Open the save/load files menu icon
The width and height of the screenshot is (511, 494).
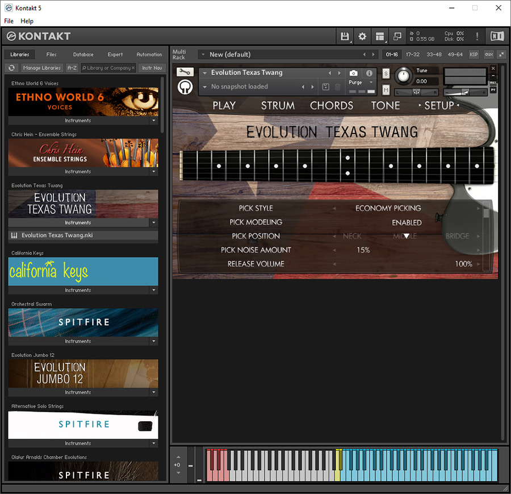pos(345,36)
